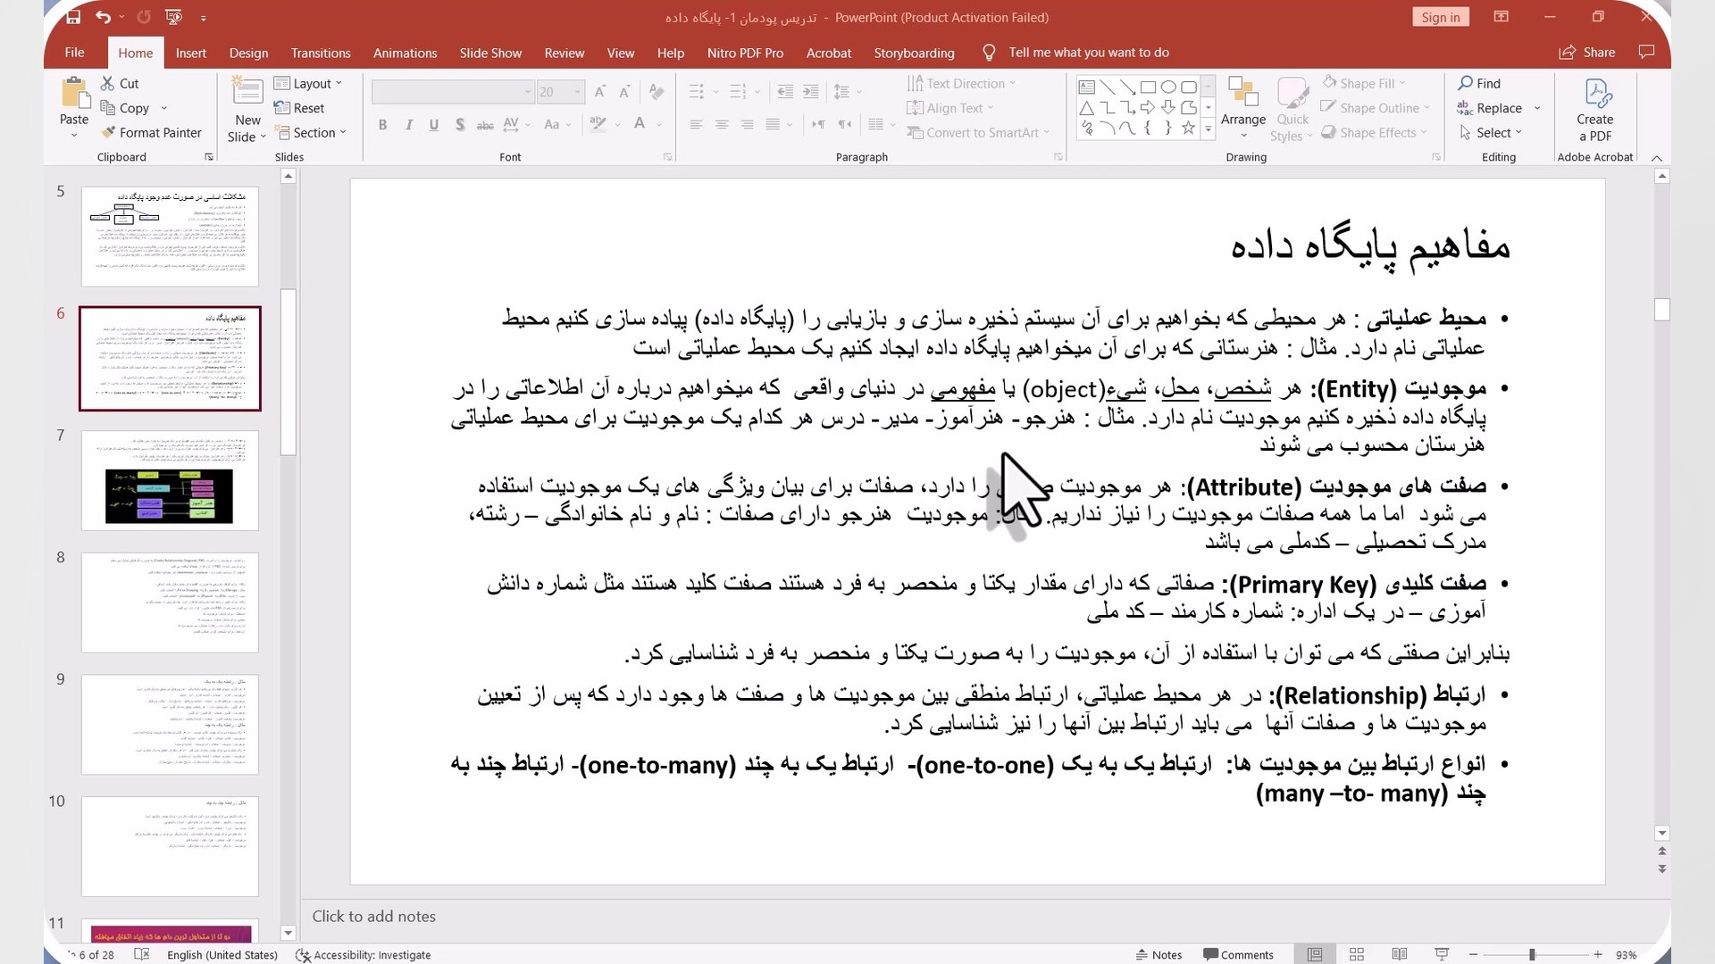
Task: Toggle Italic text formatting
Action: 408,125
